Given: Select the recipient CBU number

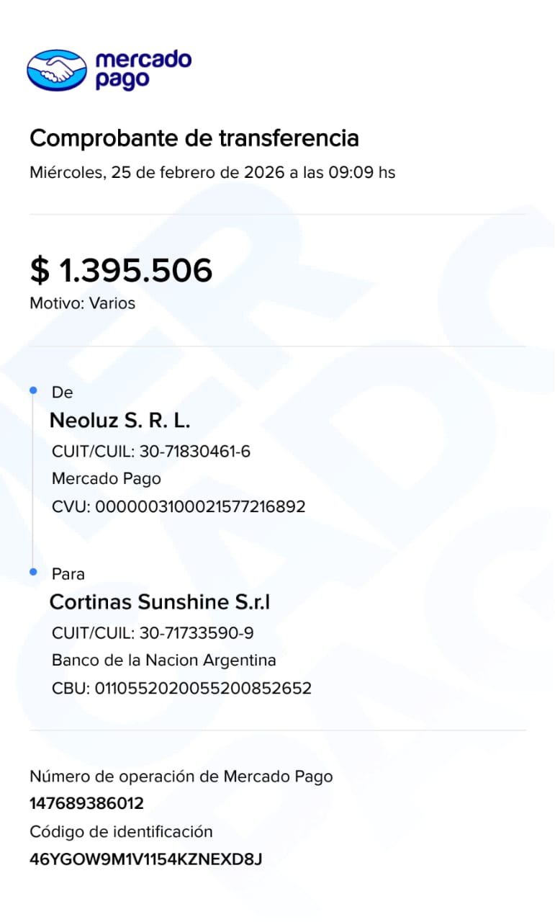Looking at the screenshot, I should tap(181, 688).
